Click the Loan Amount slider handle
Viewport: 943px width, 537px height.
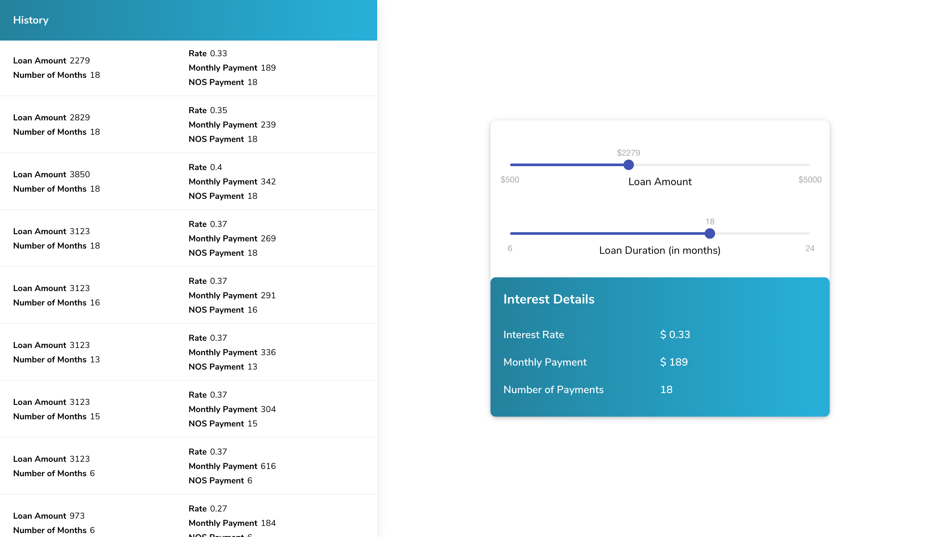coord(628,165)
